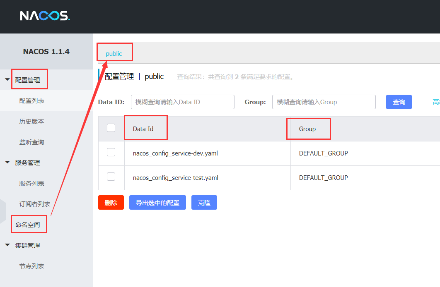This screenshot has height=287, width=440.
Task: Check the nacos_config_service-test.yaml row checkbox
Action: 111,177
